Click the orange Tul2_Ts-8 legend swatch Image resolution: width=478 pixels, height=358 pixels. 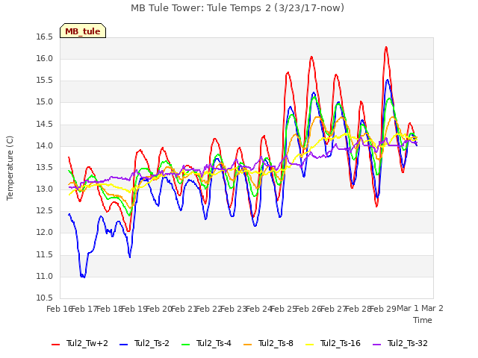click(x=247, y=344)
